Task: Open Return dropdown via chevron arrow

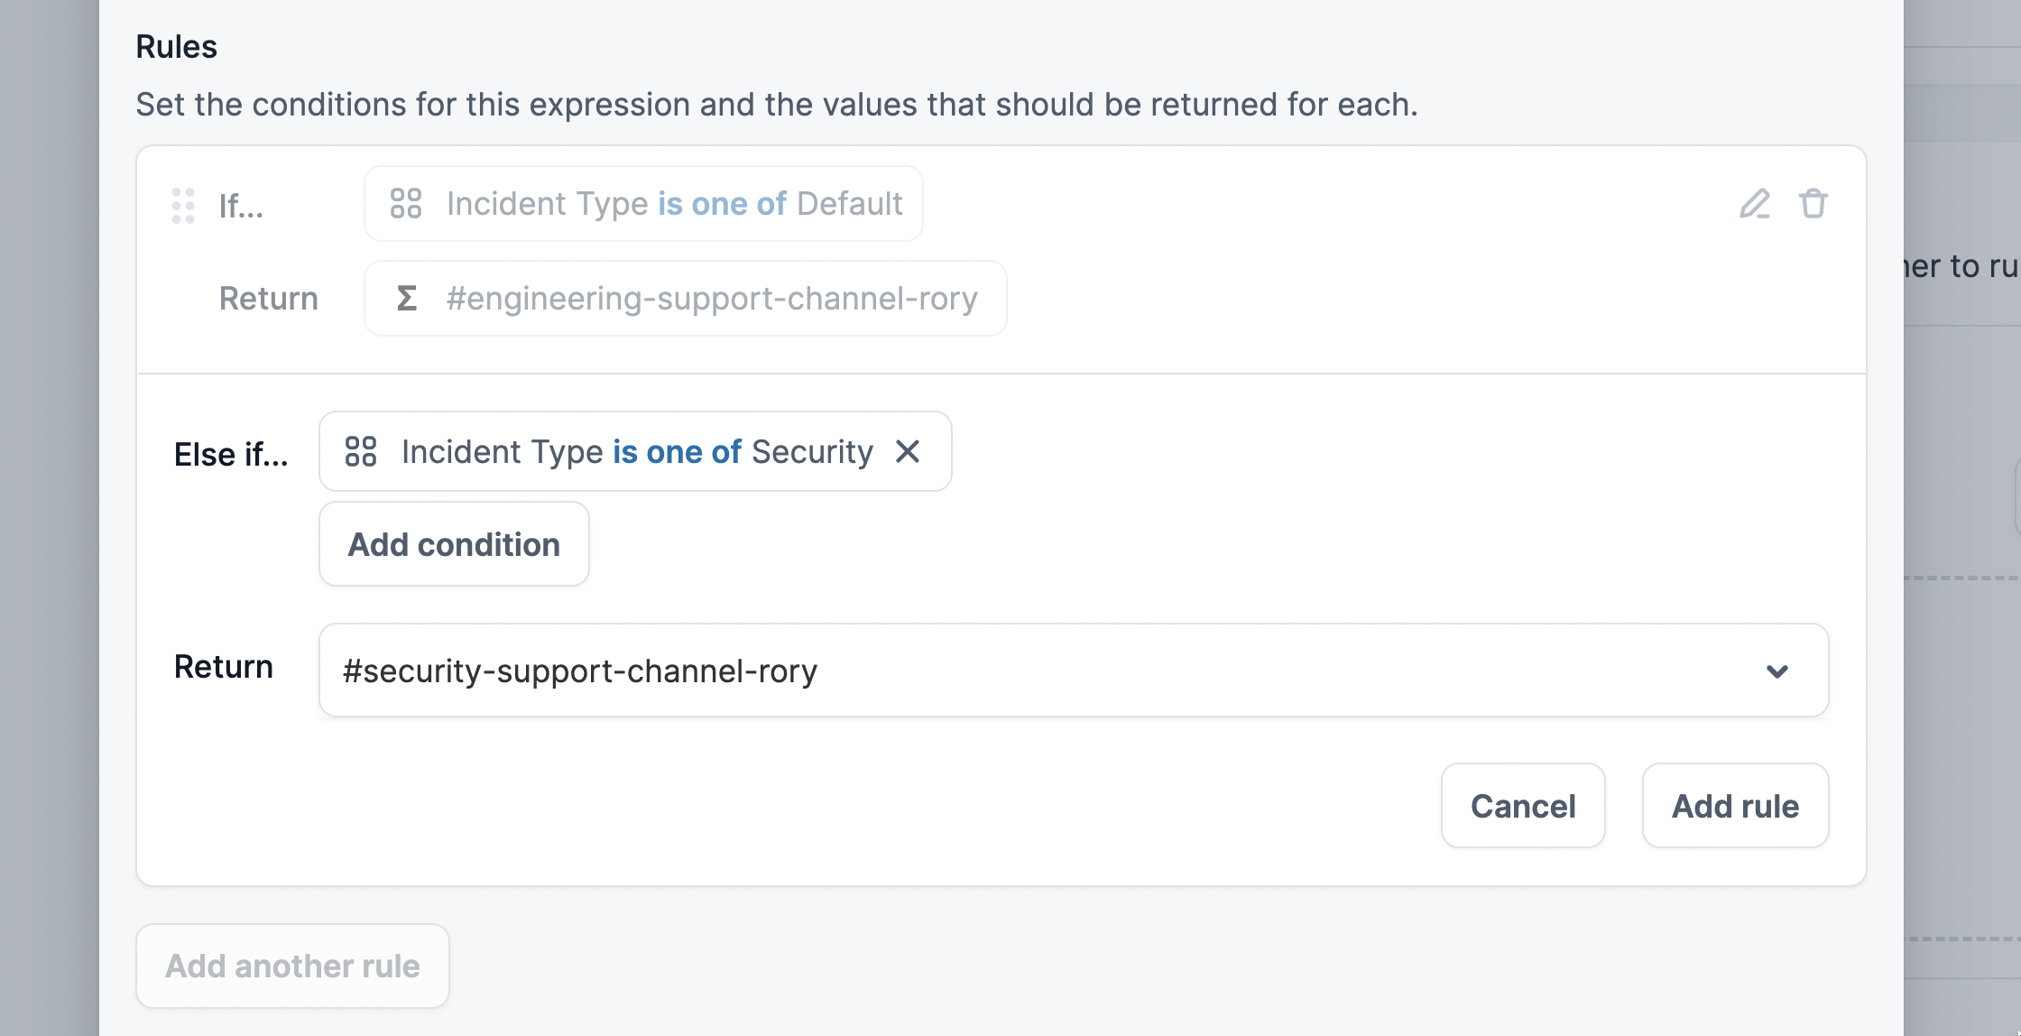Action: tap(1776, 671)
